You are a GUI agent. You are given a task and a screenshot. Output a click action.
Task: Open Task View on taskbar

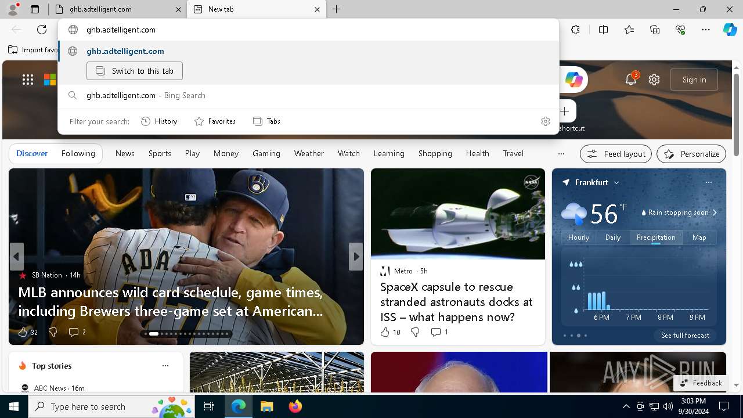coord(210,406)
